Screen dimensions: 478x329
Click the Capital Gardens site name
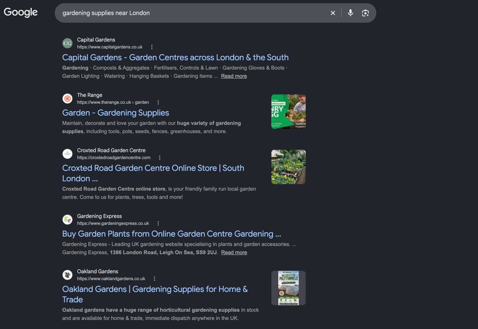coord(96,40)
